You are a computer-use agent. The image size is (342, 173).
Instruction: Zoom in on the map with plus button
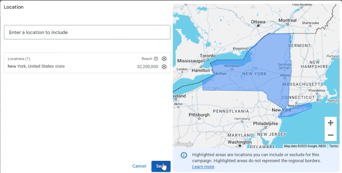[330, 123]
